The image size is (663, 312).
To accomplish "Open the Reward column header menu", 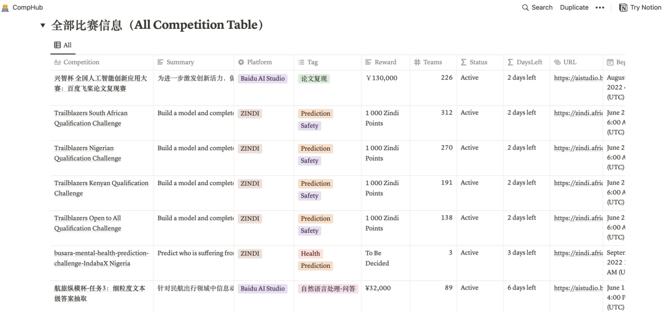I will (x=386, y=62).
